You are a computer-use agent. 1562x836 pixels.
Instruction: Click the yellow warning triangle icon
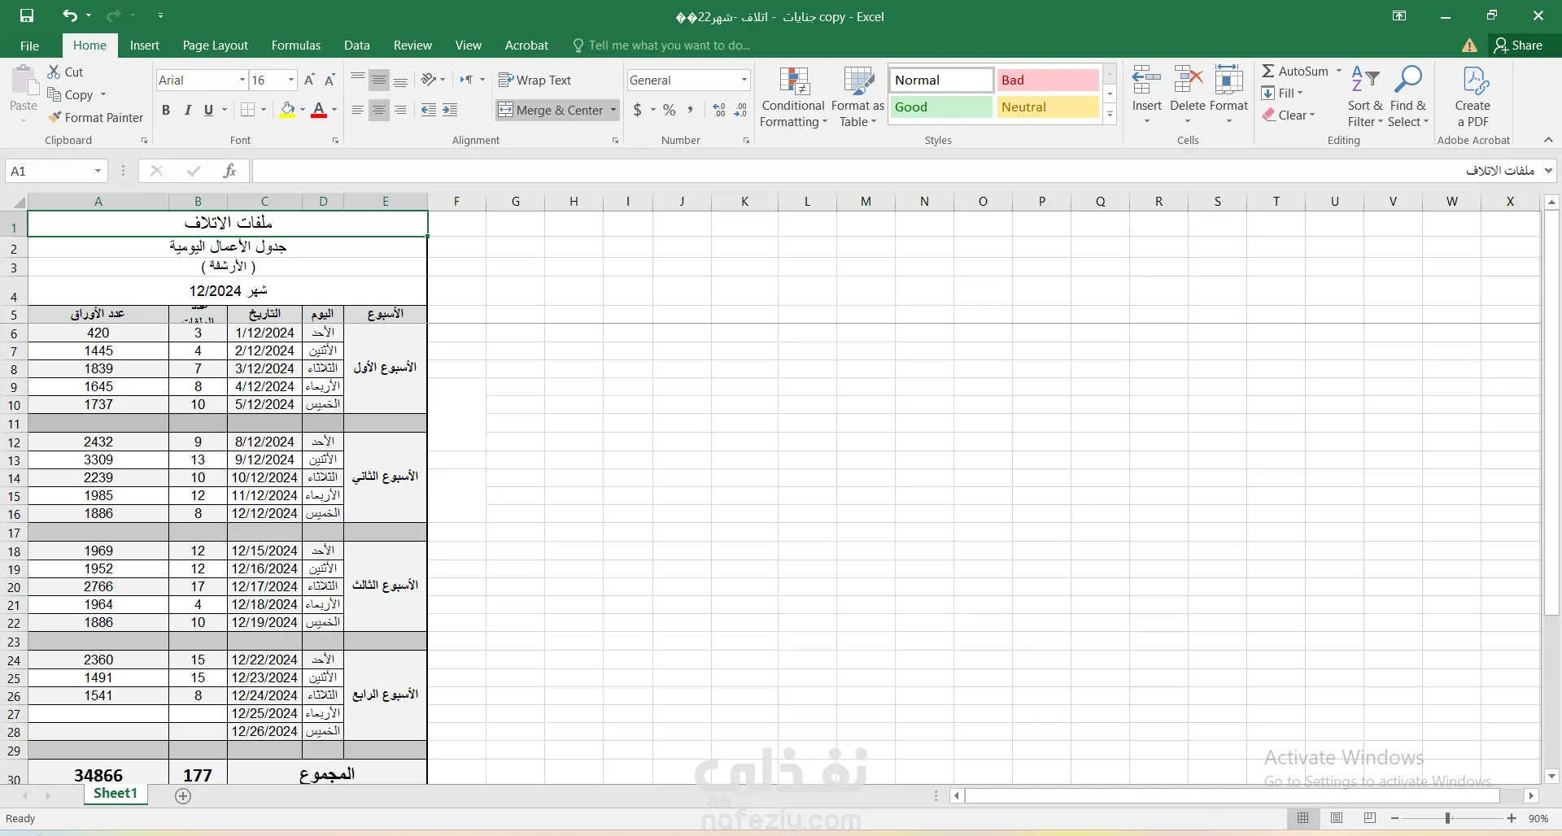[x=1469, y=46]
